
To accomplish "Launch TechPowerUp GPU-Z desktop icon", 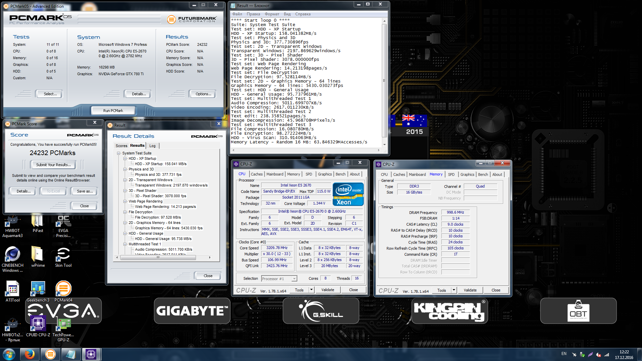I will tap(63, 329).
